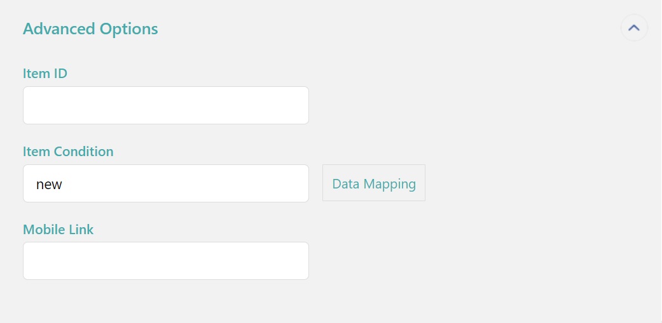662x323 pixels.
Task: Select the field containing "new"
Action: point(165,183)
